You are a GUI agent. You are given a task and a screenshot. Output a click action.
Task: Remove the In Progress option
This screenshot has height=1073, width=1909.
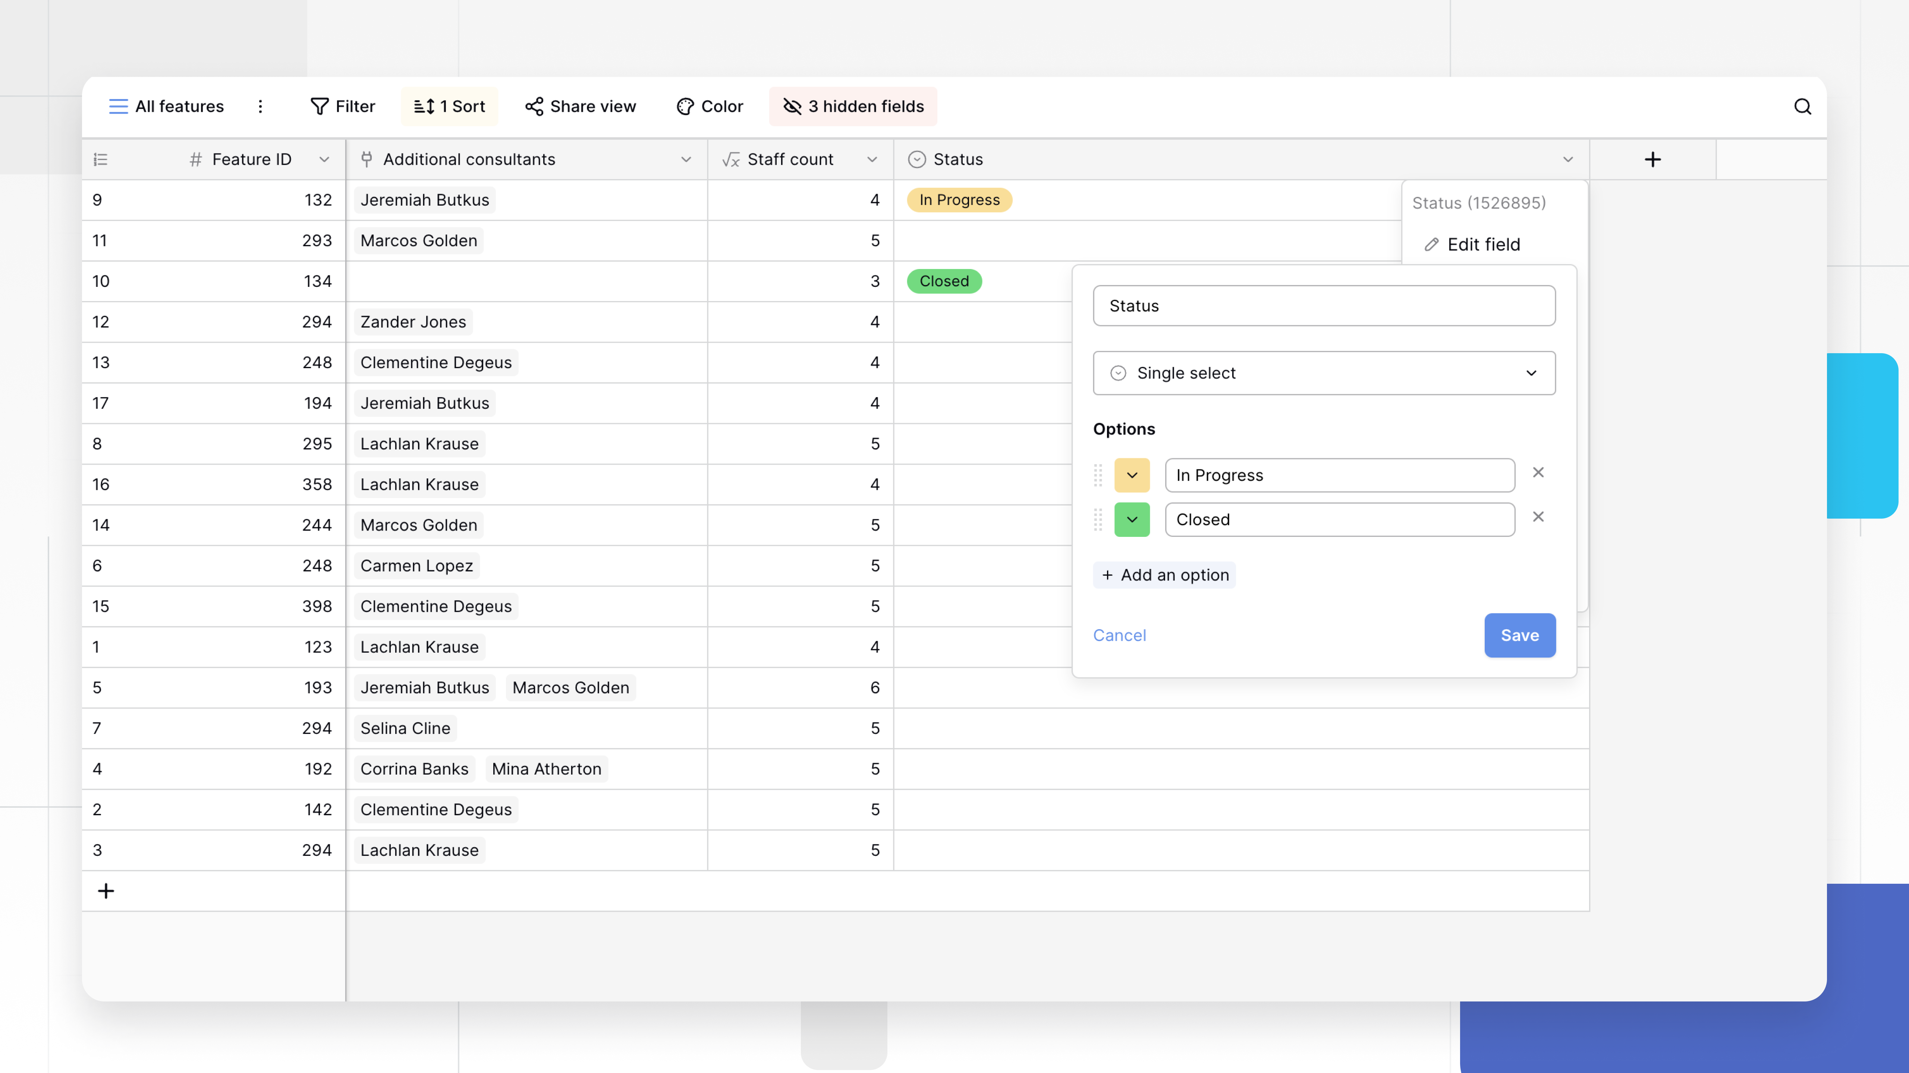pos(1538,472)
